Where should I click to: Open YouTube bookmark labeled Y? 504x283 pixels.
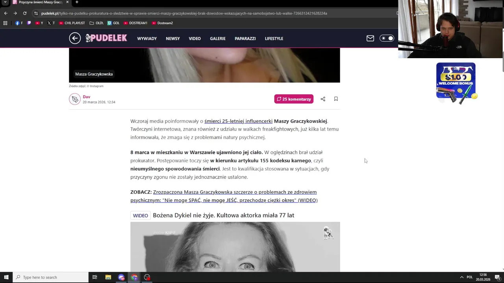[39, 23]
